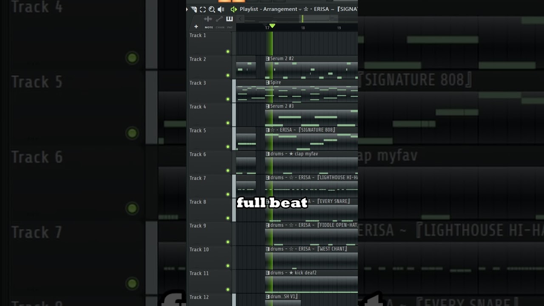Click the Spire clip title
The height and width of the screenshot is (306, 544).
[x=276, y=82]
